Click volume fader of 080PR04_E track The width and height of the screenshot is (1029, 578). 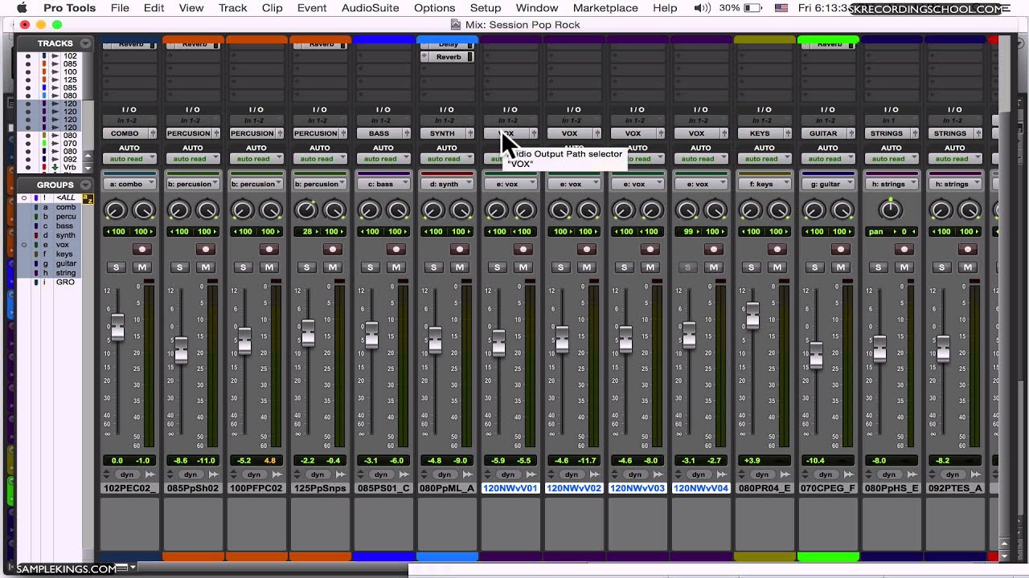coord(752,315)
